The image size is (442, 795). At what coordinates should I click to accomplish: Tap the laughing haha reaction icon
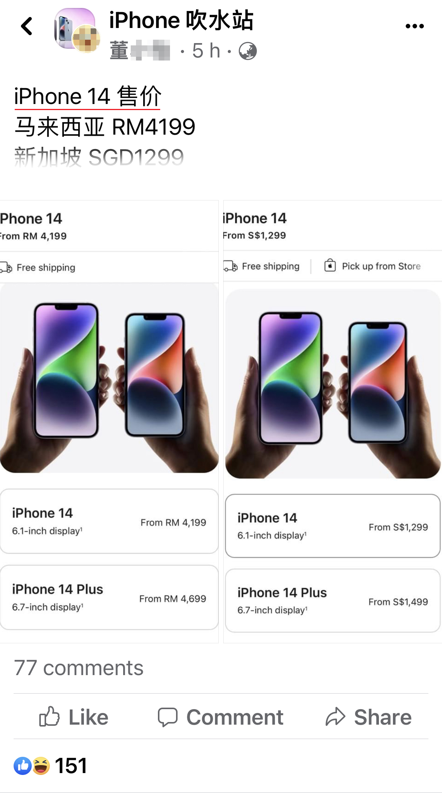(41, 766)
